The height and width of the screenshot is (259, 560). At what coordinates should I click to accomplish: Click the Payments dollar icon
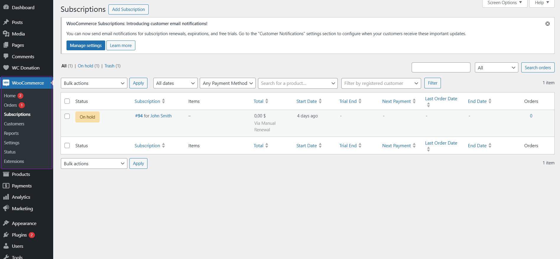coord(6,186)
